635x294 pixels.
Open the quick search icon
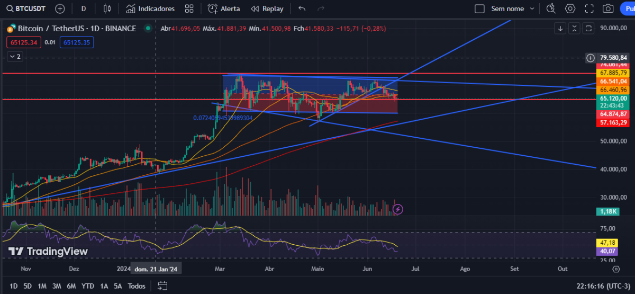[551, 8]
